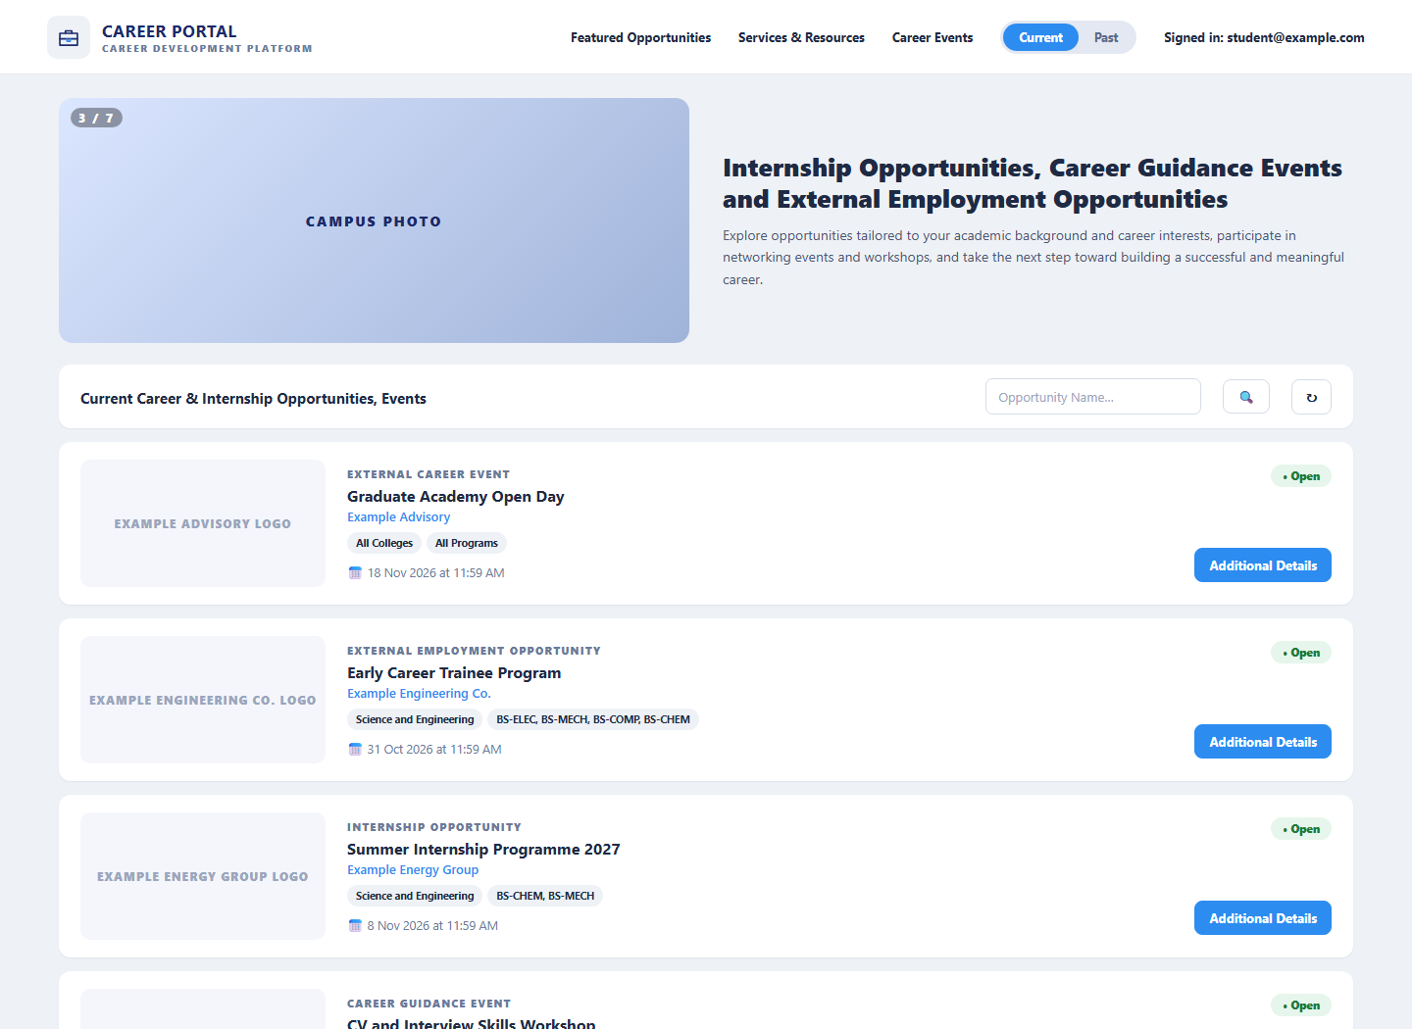Open Additional Details for Summer Internship Programme 2027
This screenshot has width=1412, height=1029.
click(1263, 918)
